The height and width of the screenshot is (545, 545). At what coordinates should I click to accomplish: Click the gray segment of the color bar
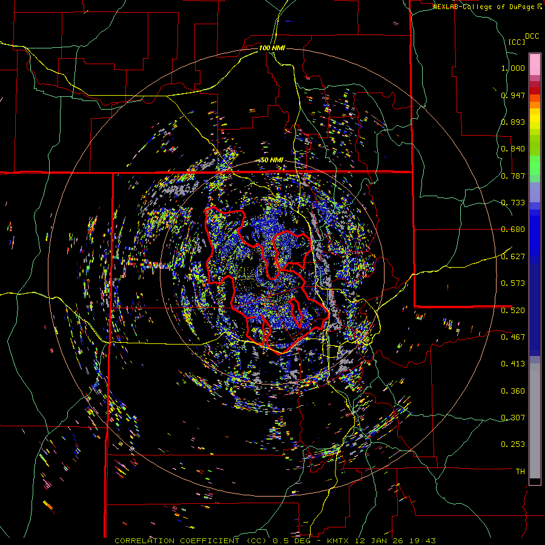[535, 421]
